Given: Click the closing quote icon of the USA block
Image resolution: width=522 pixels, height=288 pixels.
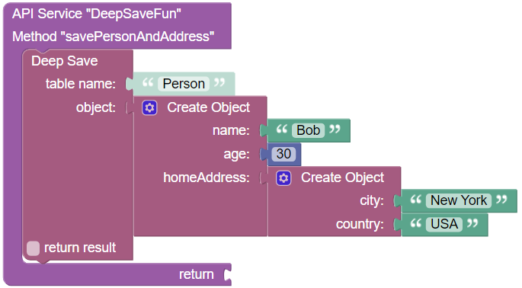Looking at the screenshot, I should click(472, 222).
